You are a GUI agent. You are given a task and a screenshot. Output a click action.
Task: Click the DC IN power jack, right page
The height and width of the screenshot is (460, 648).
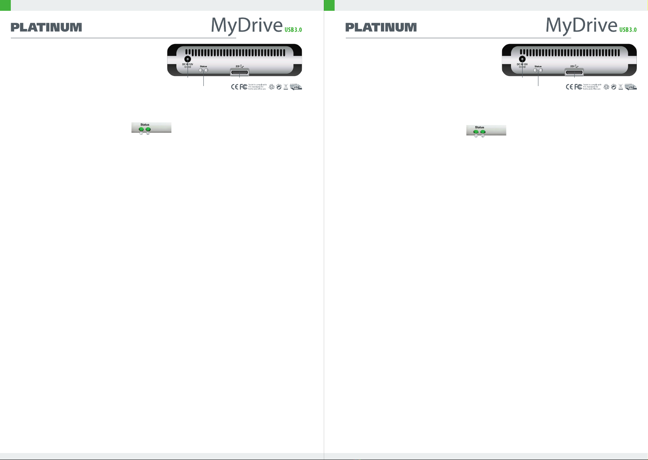(522, 59)
